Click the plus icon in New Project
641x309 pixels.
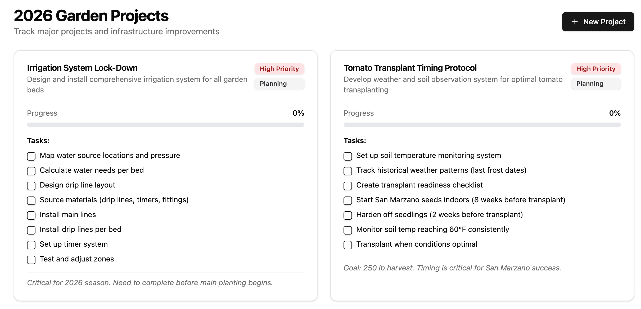point(575,22)
